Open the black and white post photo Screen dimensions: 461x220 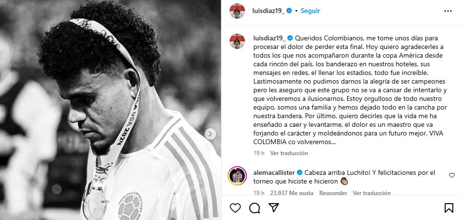pos(110,110)
